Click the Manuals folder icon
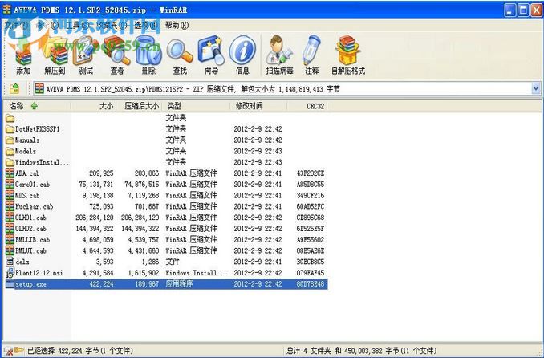The width and height of the screenshot is (544, 358). pos(10,140)
